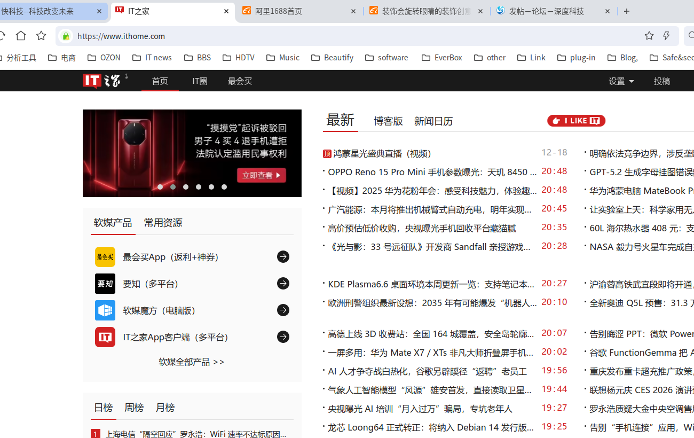Open the IT news bookmarks folder

[x=152, y=58]
